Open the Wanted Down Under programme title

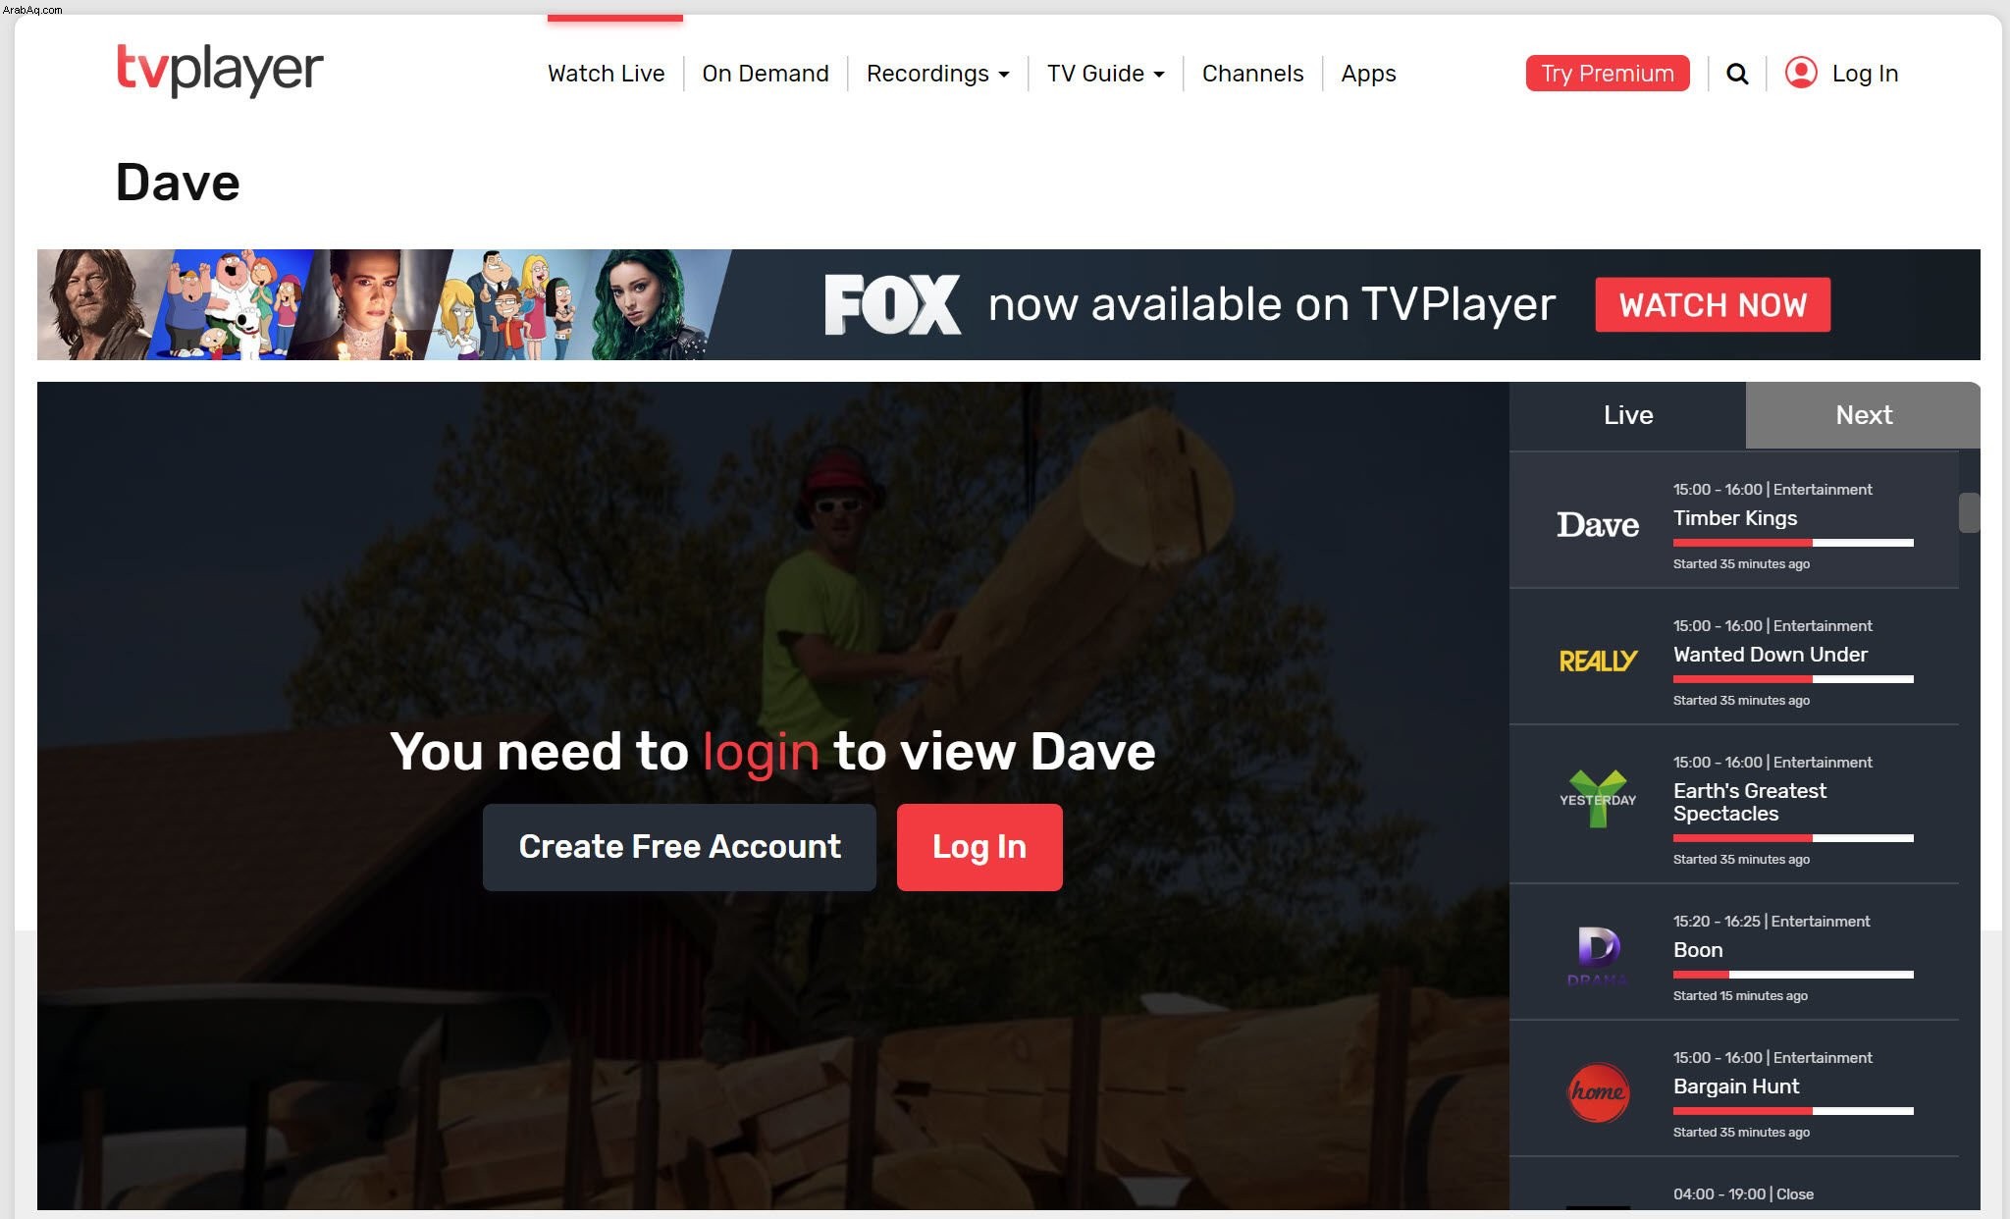pyautogui.click(x=1771, y=655)
